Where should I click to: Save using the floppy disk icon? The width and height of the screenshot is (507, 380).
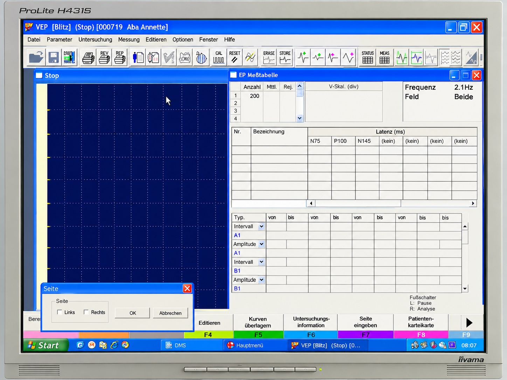(x=53, y=57)
